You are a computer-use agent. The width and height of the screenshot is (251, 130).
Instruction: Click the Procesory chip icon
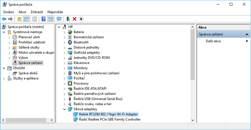tap(70, 83)
